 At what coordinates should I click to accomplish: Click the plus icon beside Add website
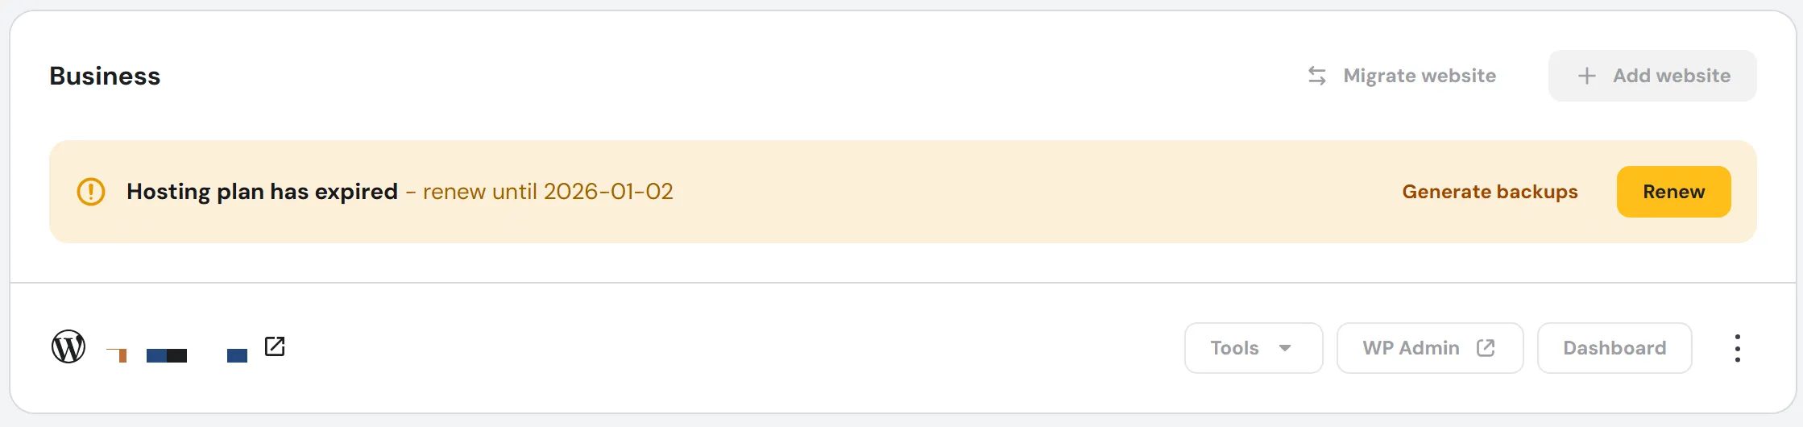pyautogui.click(x=1586, y=76)
